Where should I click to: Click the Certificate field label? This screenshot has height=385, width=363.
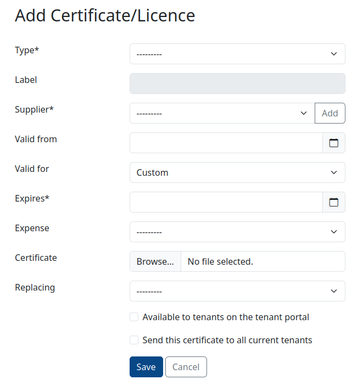pos(36,258)
